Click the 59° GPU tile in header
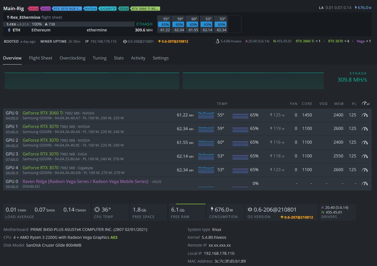This screenshot has height=266, width=377. click(x=178, y=24)
